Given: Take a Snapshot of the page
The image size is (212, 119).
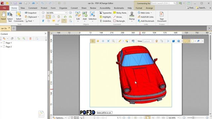Looking at the screenshot, I should 31,13.
